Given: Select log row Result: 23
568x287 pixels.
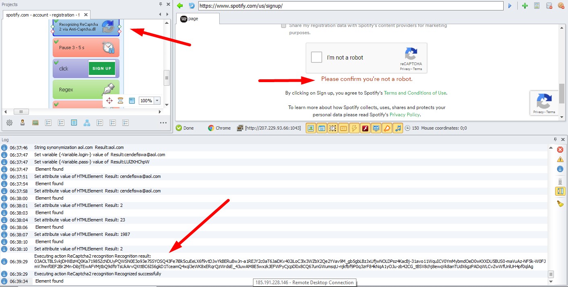Looking at the screenshot, I should [274, 220].
